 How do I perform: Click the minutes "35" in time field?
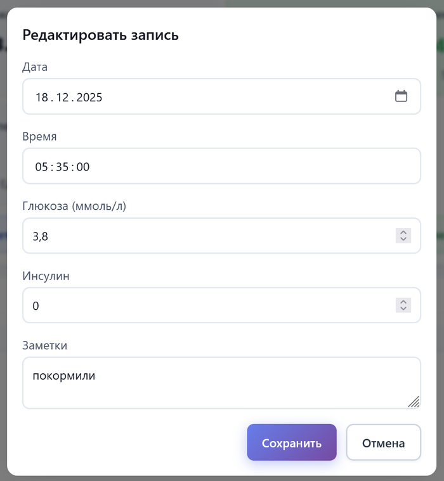62,167
